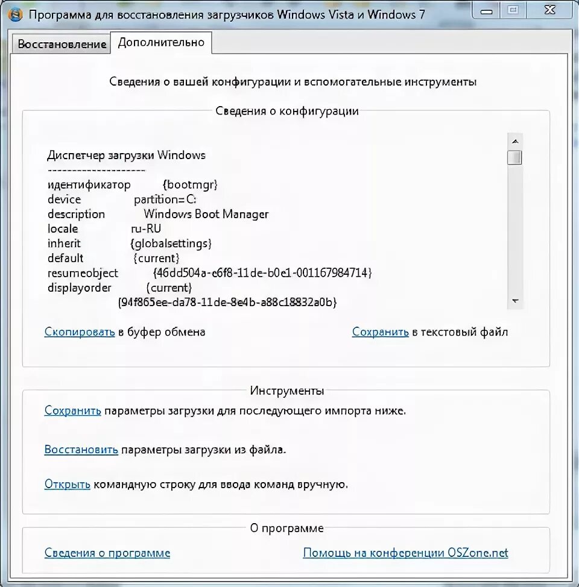Click the {bootmgr} identifier text

pos(189,184)
